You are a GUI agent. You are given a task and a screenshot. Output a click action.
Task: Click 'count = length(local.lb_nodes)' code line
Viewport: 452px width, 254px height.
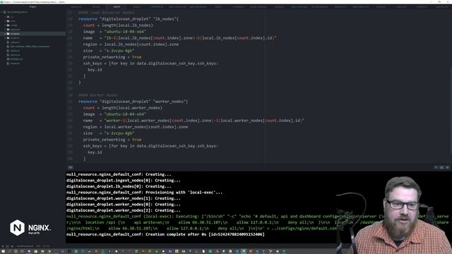(118, 25)
